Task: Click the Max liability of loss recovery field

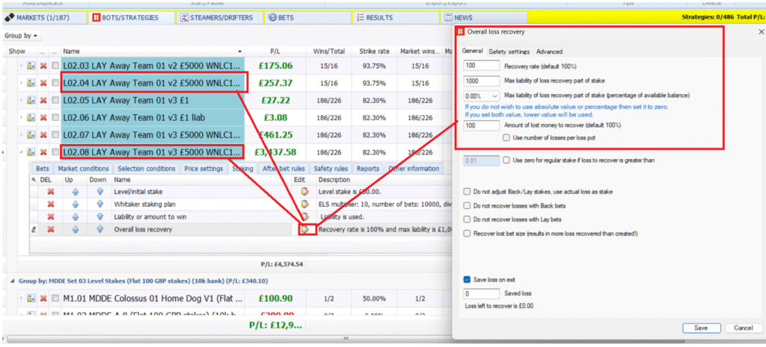Action: pyautogui.click(x=482, y=81)
